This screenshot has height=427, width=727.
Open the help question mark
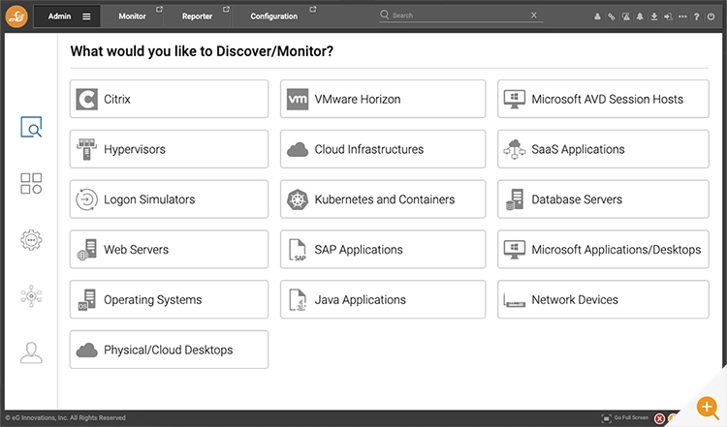pos(696,16)
